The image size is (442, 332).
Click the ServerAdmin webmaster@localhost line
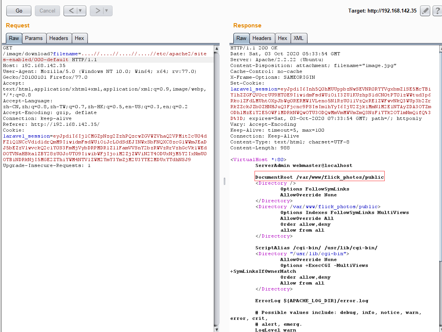(x=304, y=165)
